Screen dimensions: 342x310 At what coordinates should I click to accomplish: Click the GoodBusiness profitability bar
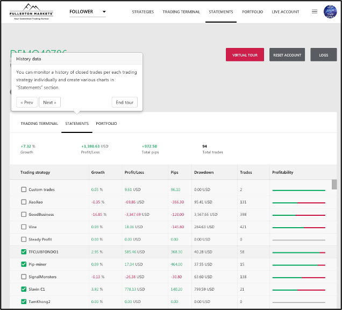point(298,215)
